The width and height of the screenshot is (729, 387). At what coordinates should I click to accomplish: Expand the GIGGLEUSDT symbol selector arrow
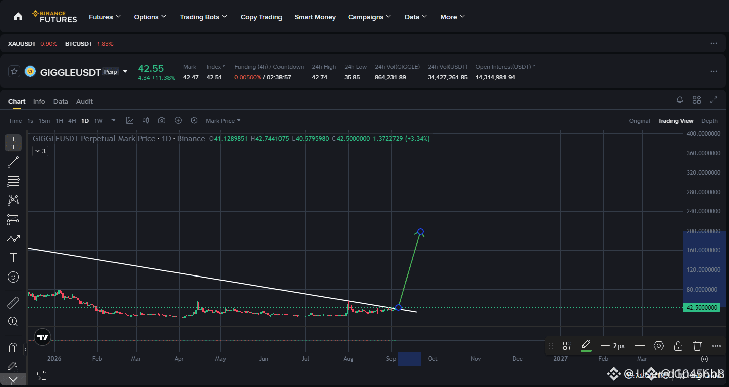[125, 71]
